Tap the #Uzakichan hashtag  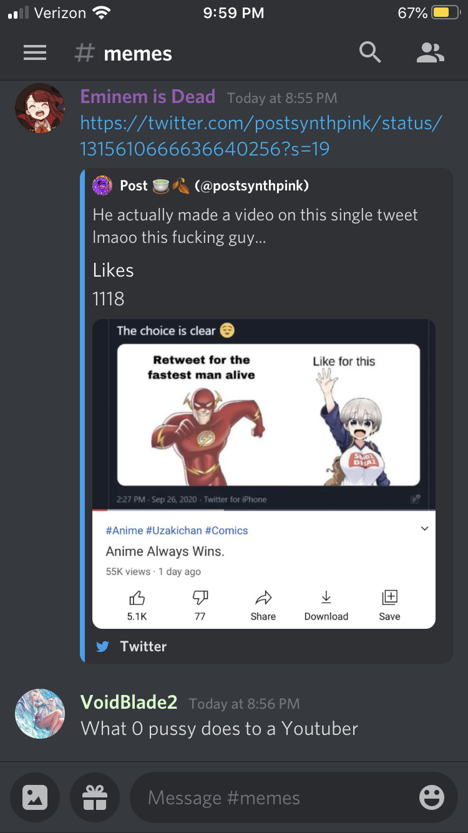pyautogui.click(x=173, y=530)
